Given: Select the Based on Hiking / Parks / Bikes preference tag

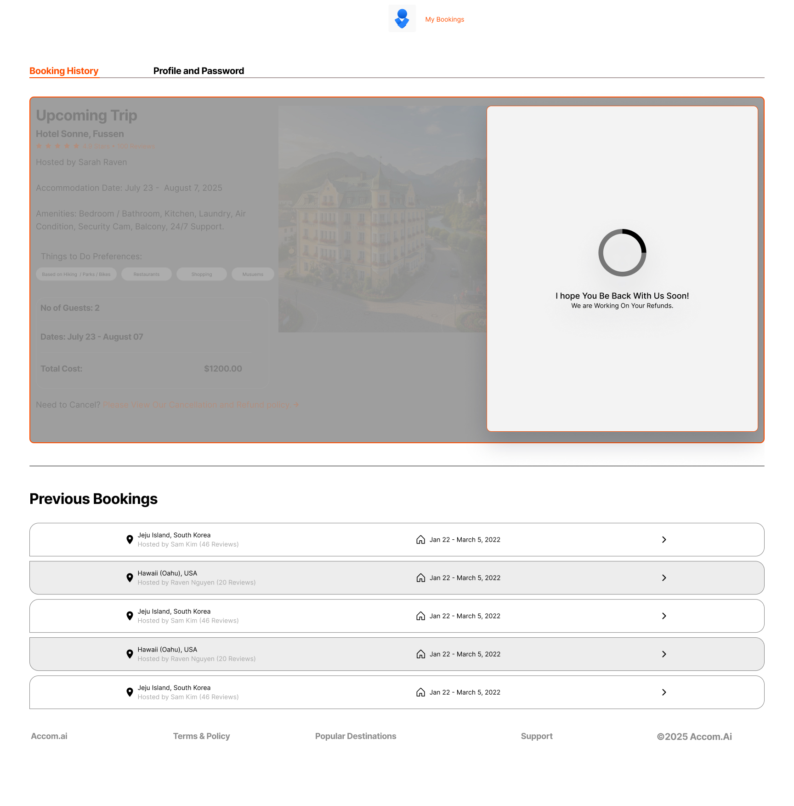Looking at the screenshot, I should click(x=76, y=274).
